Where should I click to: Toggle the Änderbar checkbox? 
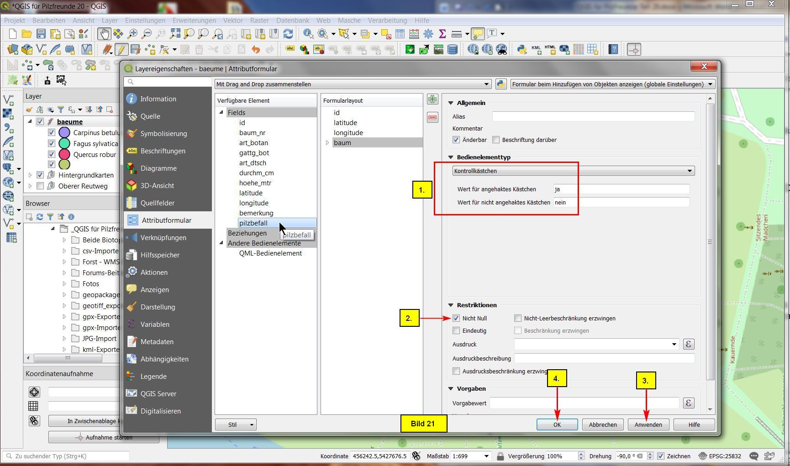pyautogui.click(x=456, y=140)
